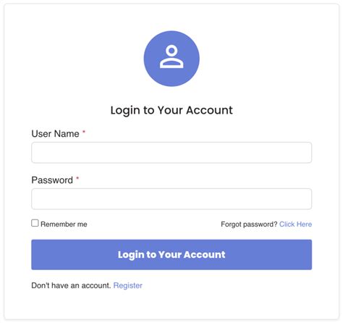
Task: Click the shoulders shape of the profile icon
Action: click(171, 64)
